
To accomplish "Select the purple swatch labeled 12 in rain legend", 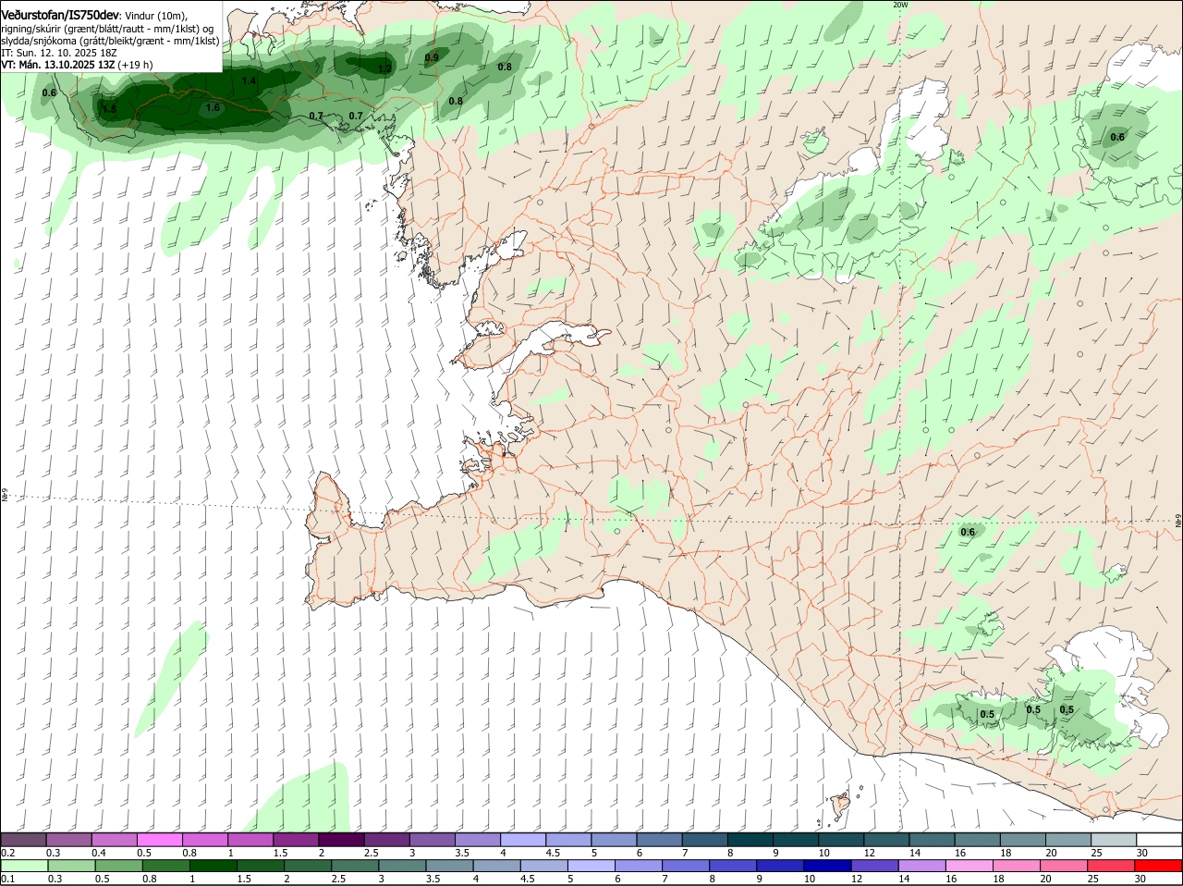I will 874,866.
